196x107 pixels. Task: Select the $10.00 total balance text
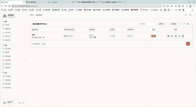(71, 36)
